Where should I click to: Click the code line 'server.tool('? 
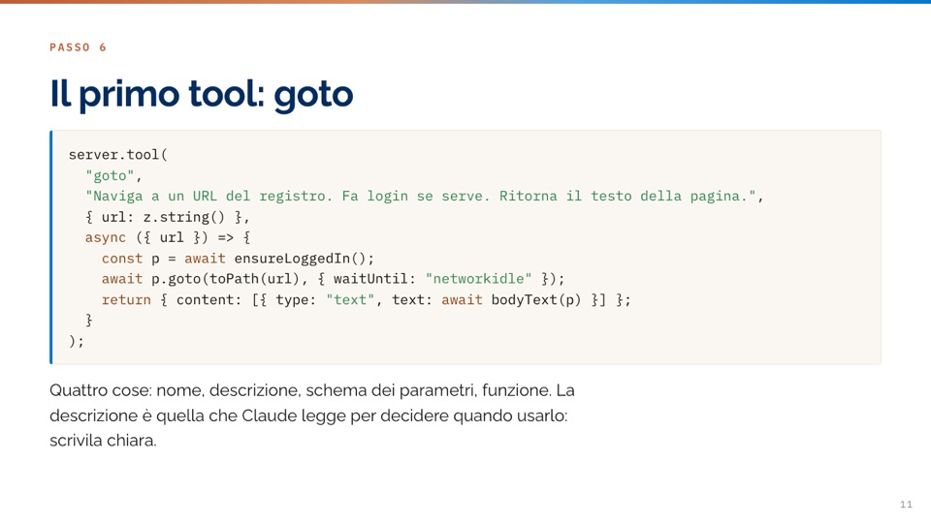click(118, 155)
